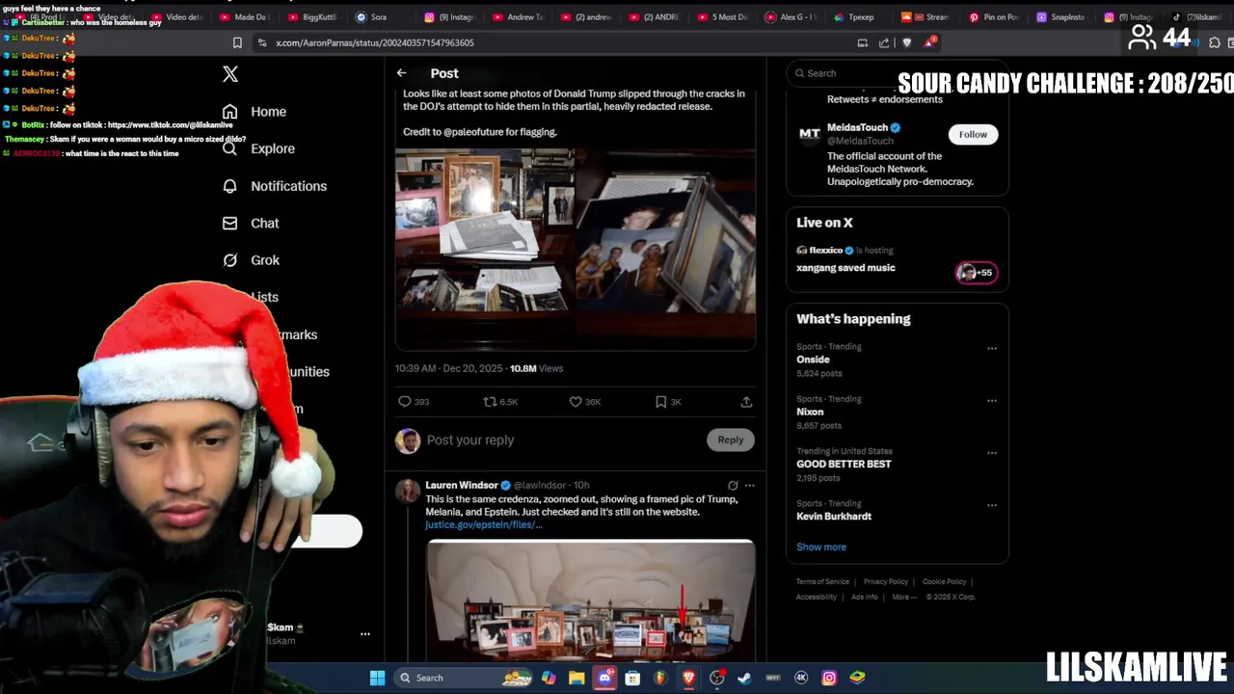Image resolution: width=1234 pixels, height=694 pixels.
Task: Switch to the Made Da browser tab
Action: 245,16
